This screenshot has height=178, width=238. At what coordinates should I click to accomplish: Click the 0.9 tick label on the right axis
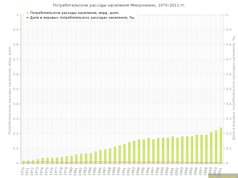click(229, 30)
